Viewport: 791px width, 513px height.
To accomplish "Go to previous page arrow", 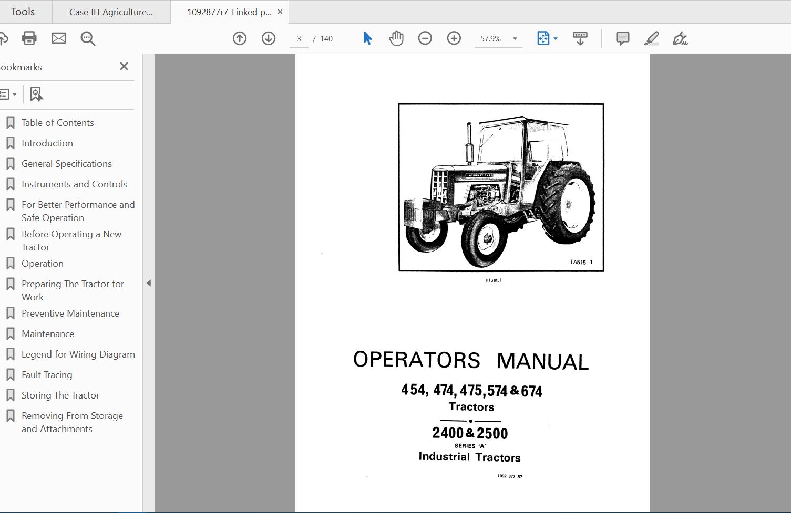I will tap(240, 38).
